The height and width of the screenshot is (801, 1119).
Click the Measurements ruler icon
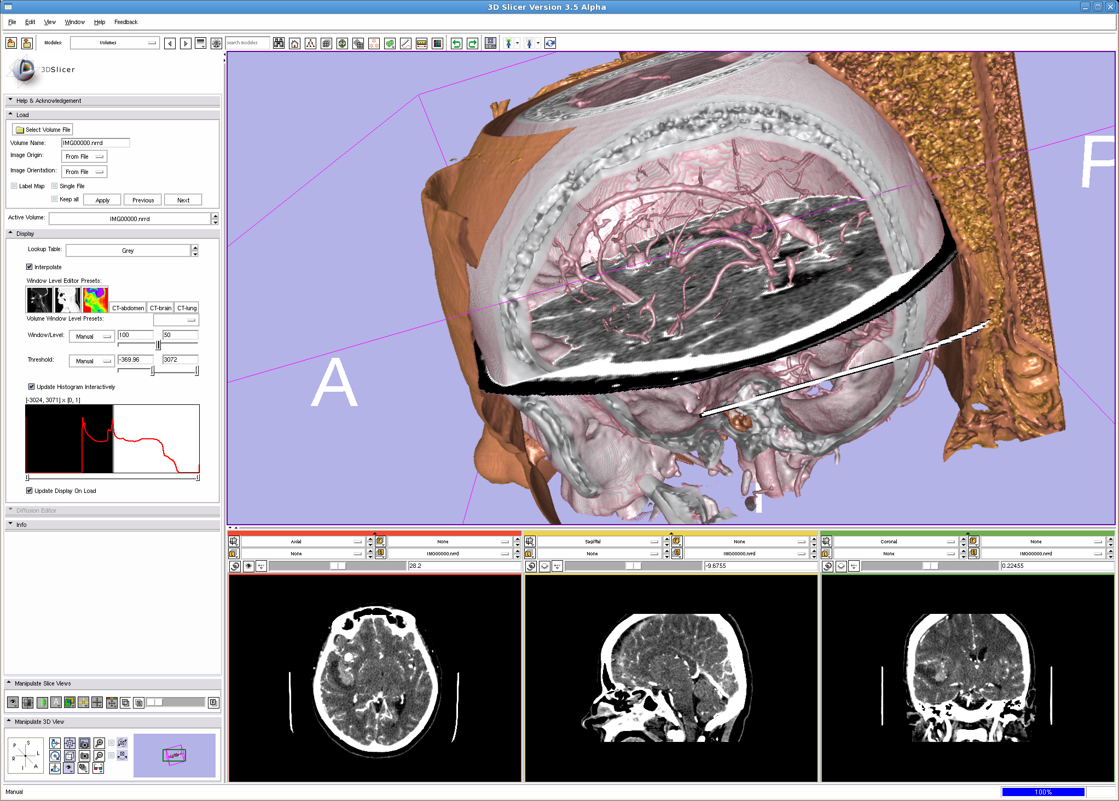tap(421, 44)
